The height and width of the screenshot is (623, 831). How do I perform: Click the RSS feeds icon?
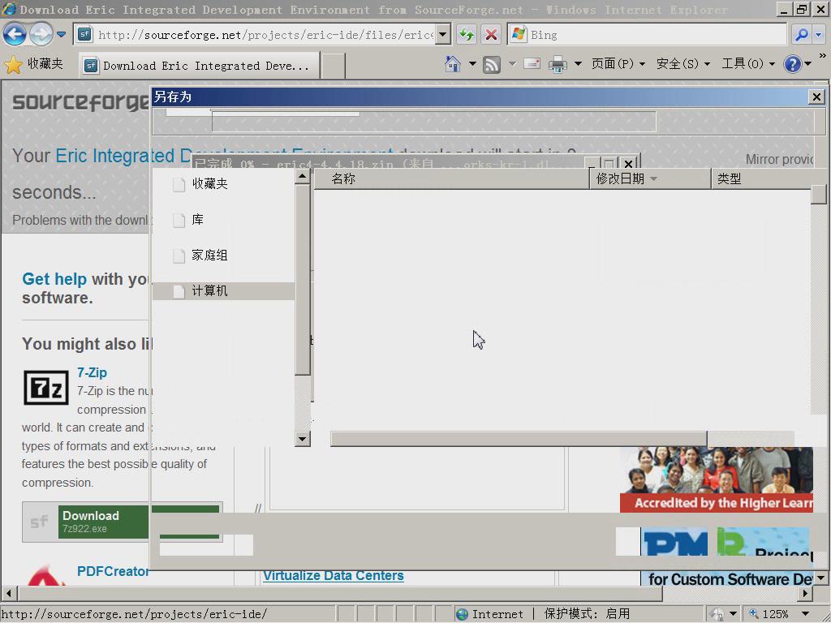(x=491, y=65)
